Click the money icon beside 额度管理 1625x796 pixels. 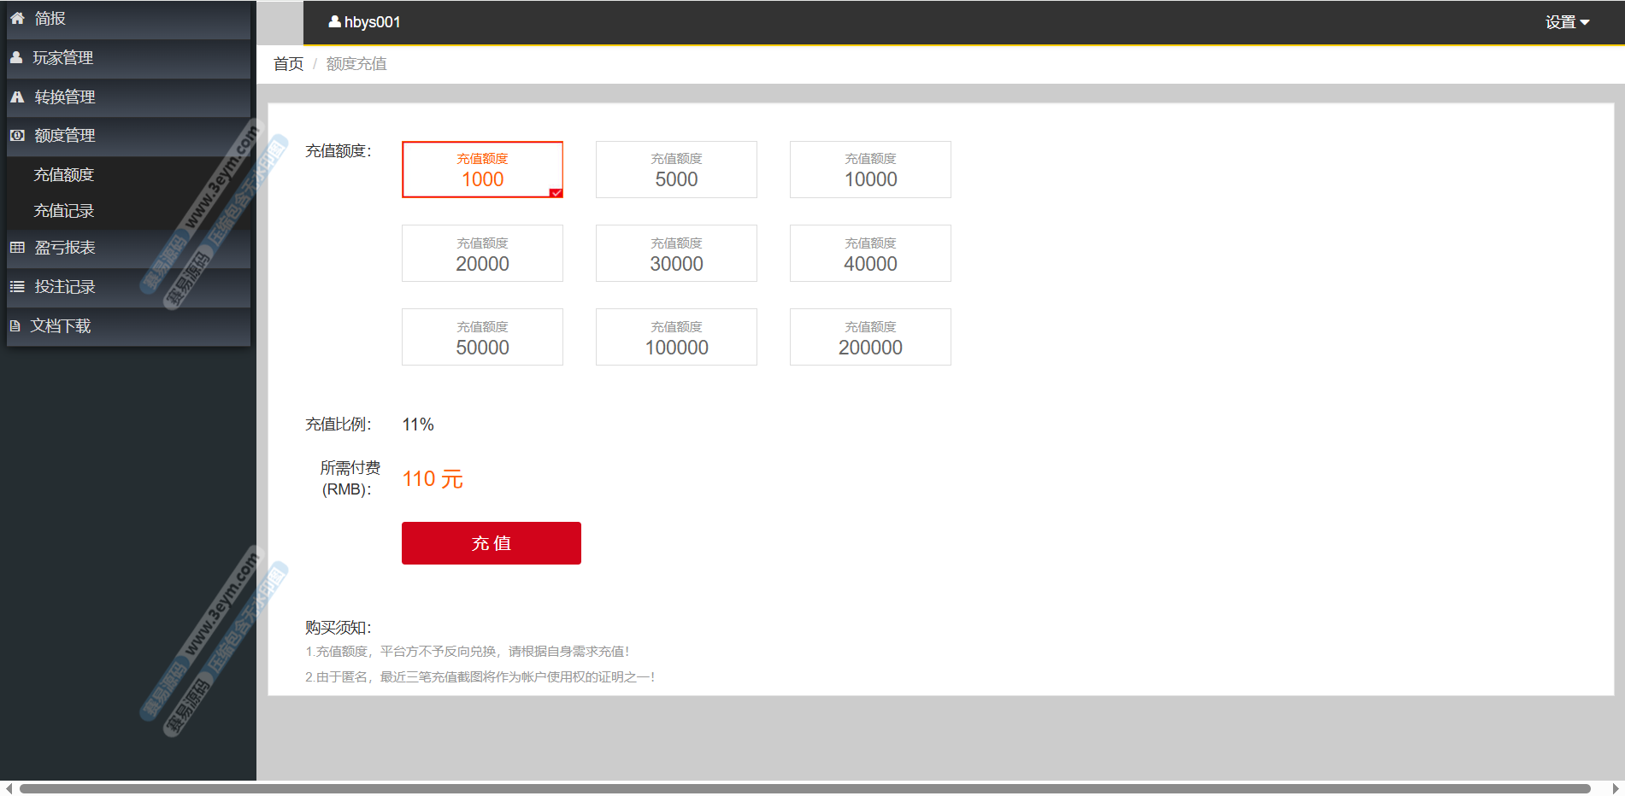click(17, 136)
